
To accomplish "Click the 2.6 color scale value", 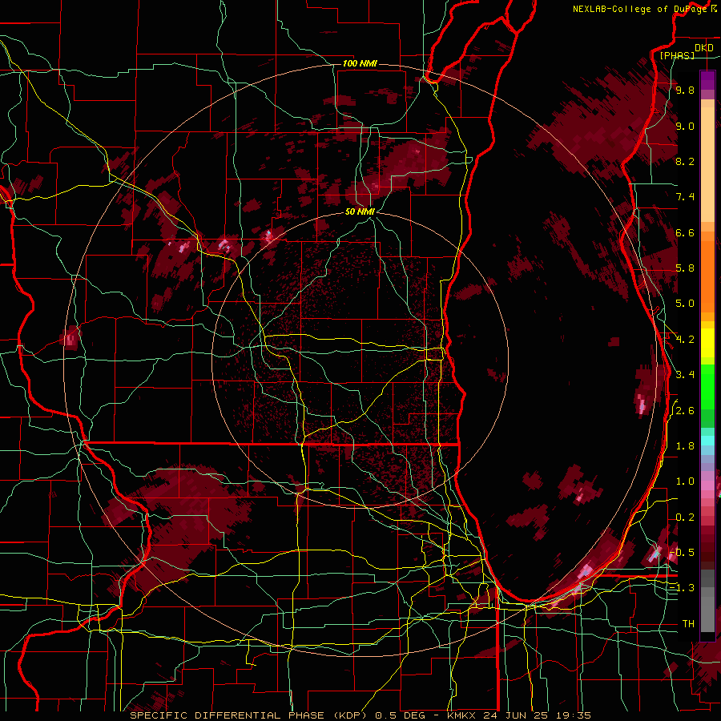I will pos(685,411).
